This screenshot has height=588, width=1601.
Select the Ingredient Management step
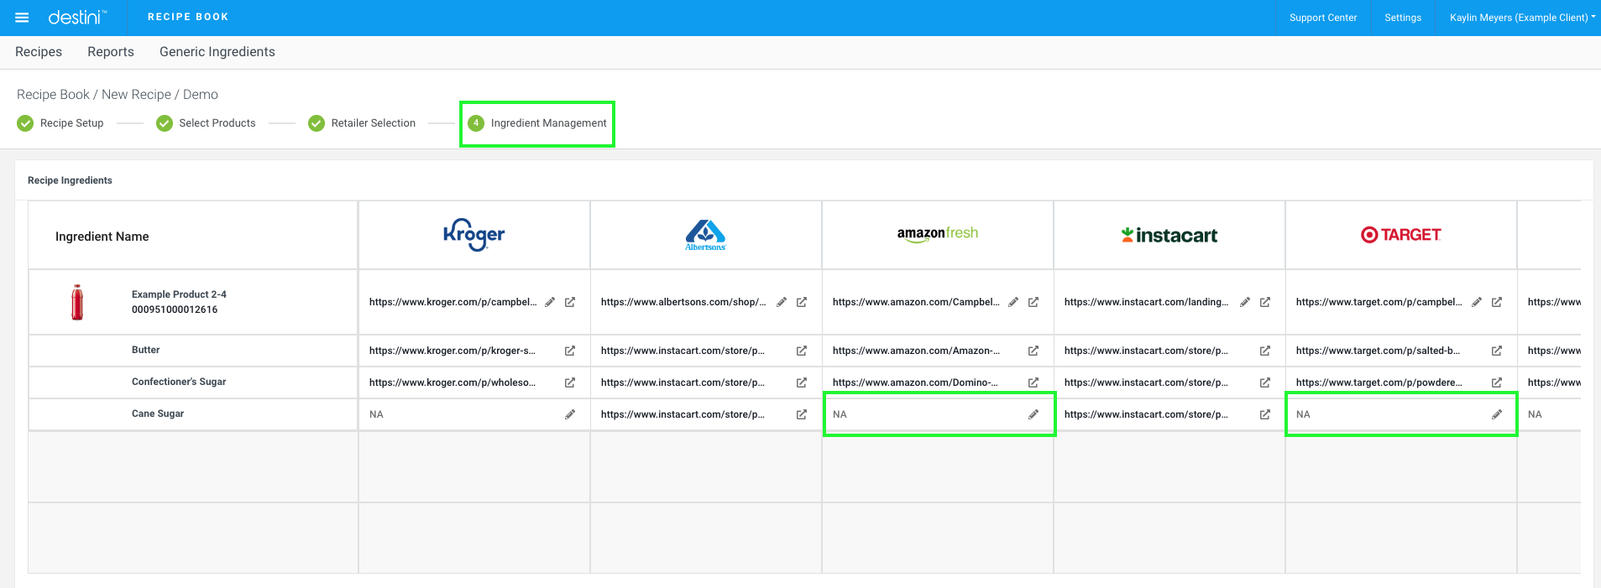point(537,123)
